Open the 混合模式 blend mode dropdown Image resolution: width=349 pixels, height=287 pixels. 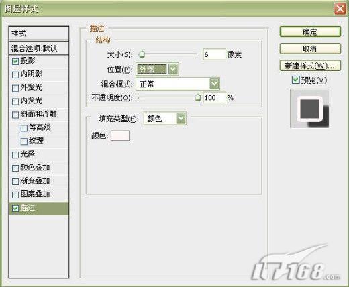coord(178,84)
